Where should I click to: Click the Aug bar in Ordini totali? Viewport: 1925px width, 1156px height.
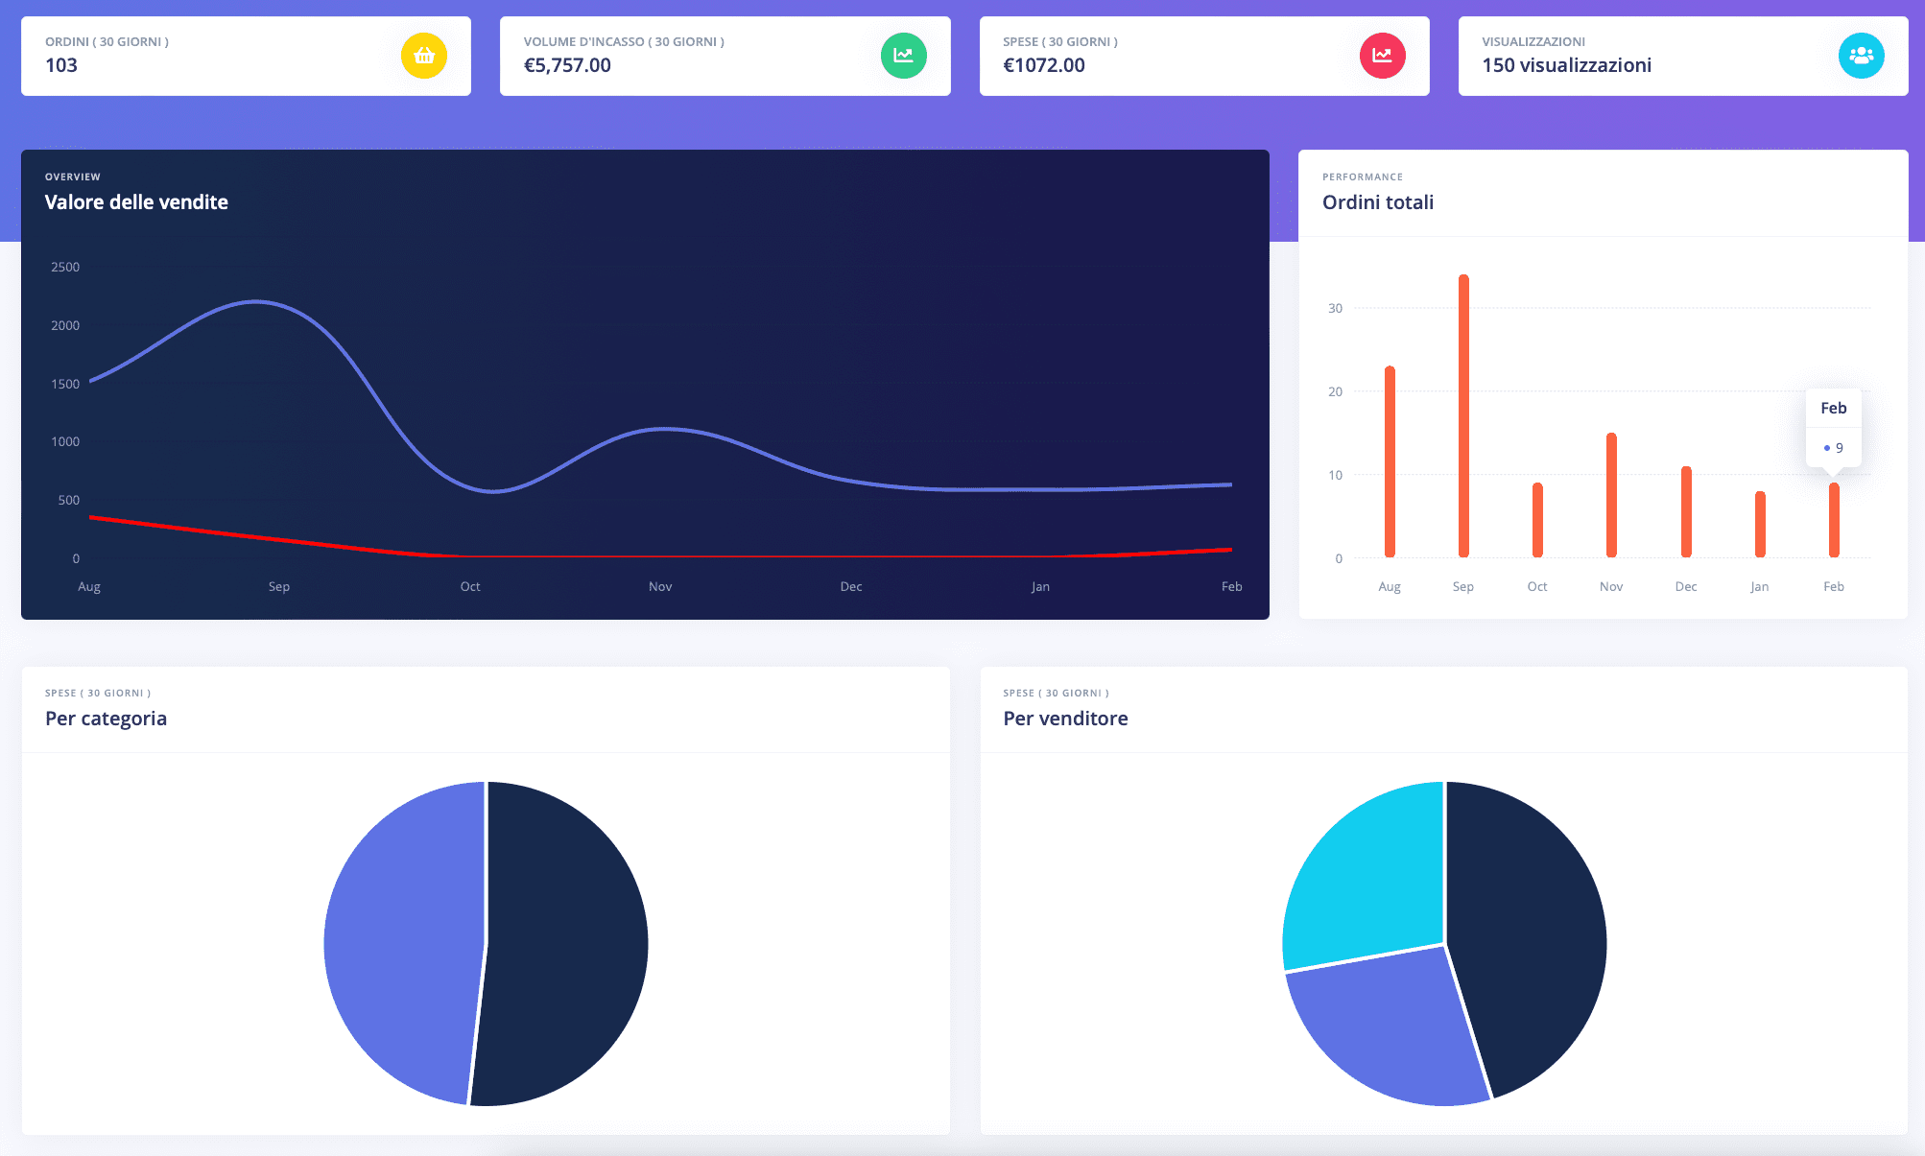1390,461
